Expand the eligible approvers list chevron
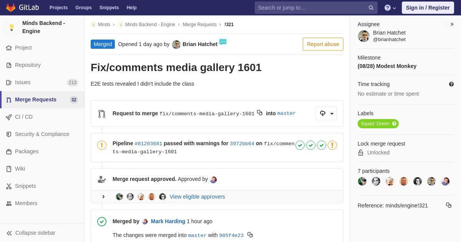Image resolution: width=461 pixels, height=242 pixels. pos(103,197)
